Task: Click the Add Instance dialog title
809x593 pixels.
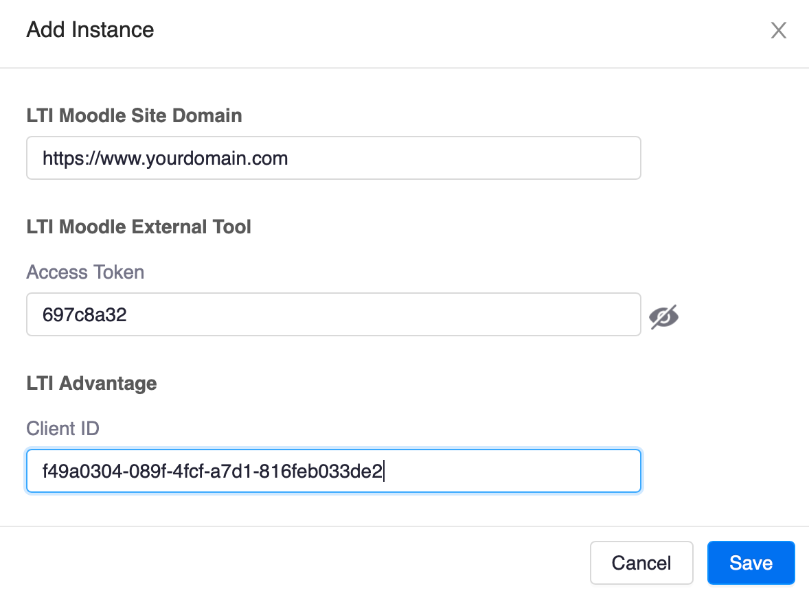Action: (90, 30)
